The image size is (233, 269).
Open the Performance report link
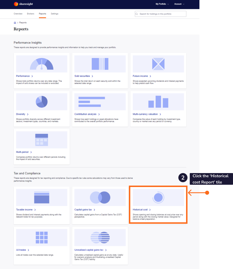pos(23,76)
